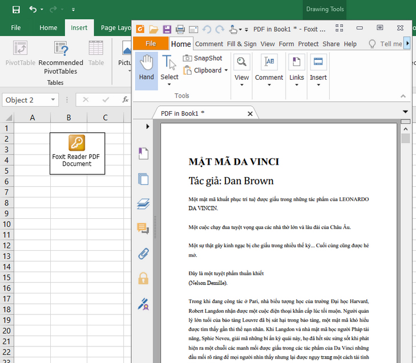Click the Foxit touch mode hand icon
Image resolution: width=416 pixels, height=363 pixels.
[x=233, y=29]
